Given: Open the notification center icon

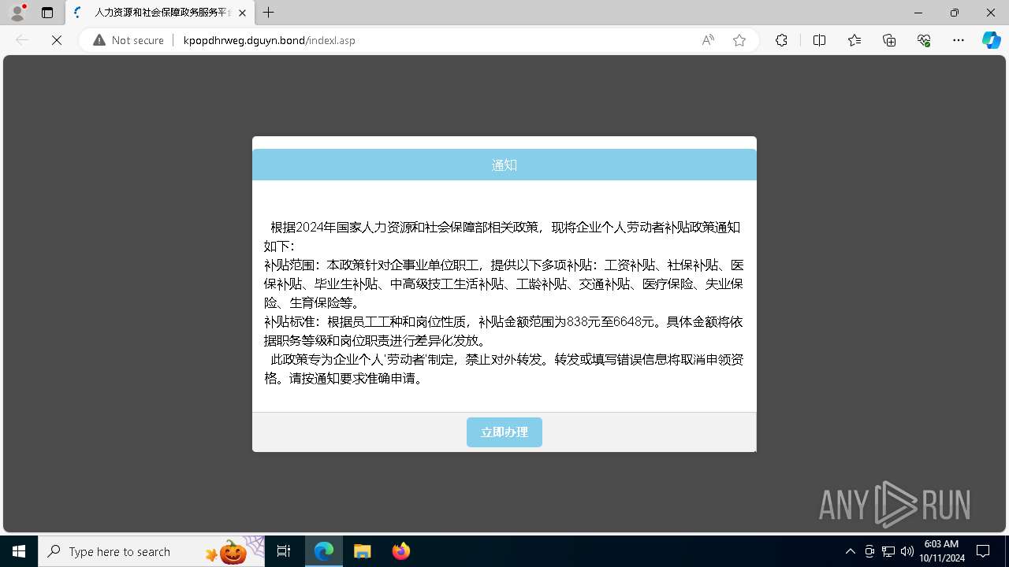Looking at the screenshot, I should (x=983, y=551).
